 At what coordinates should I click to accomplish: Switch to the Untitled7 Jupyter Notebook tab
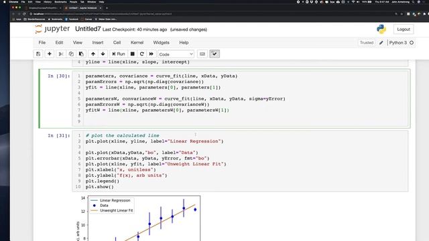point(83,8)
